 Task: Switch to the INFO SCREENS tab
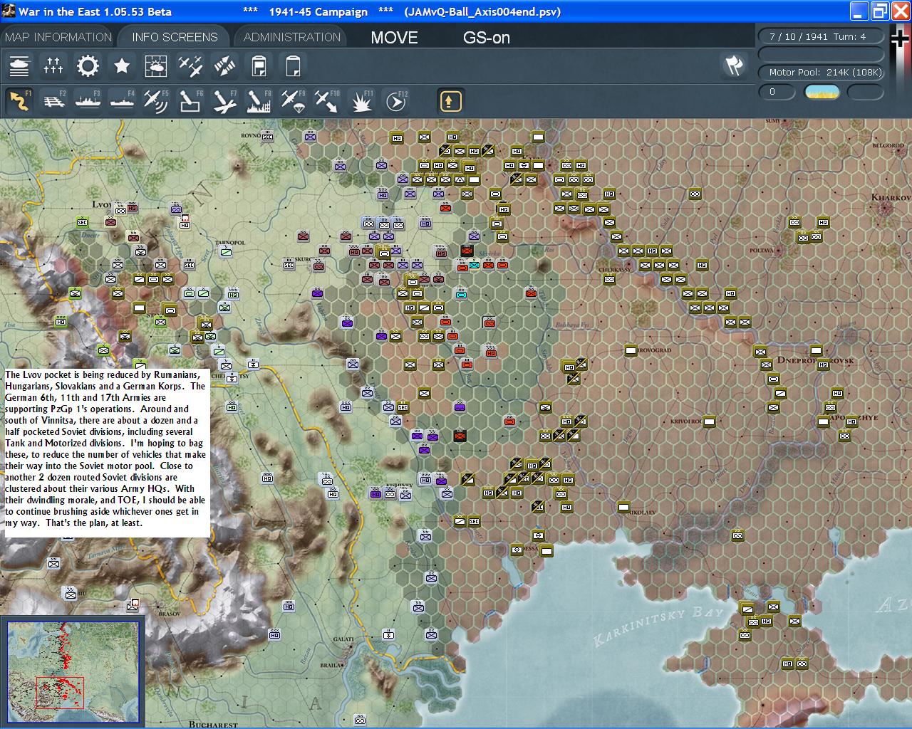(x=175, y=37)
